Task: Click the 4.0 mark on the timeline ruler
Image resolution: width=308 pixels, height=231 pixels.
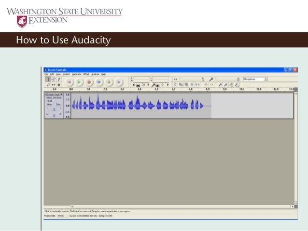Action: pos(140,89)
